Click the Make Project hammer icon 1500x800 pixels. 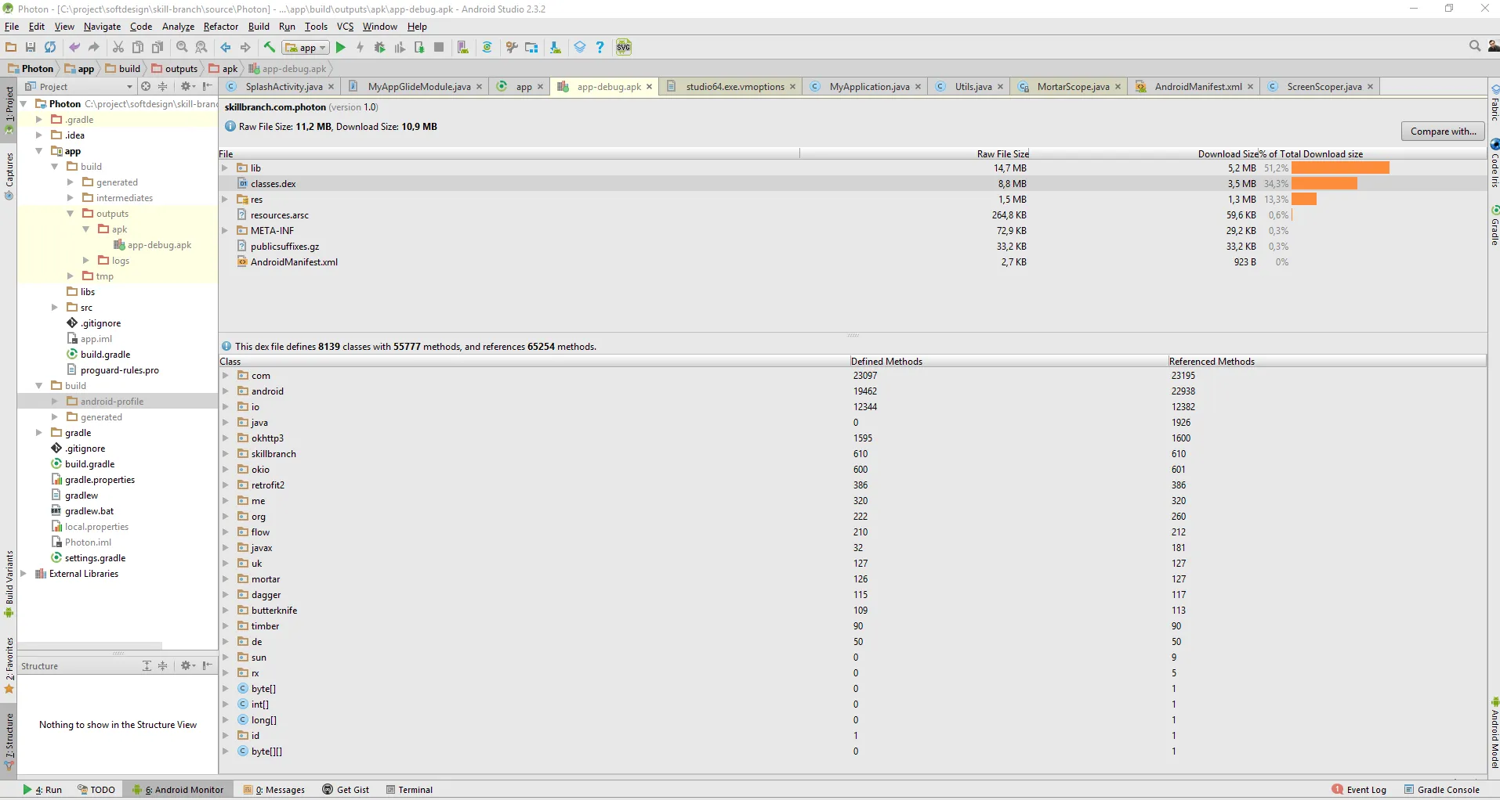pyautogui.click(x=270, y=48)
